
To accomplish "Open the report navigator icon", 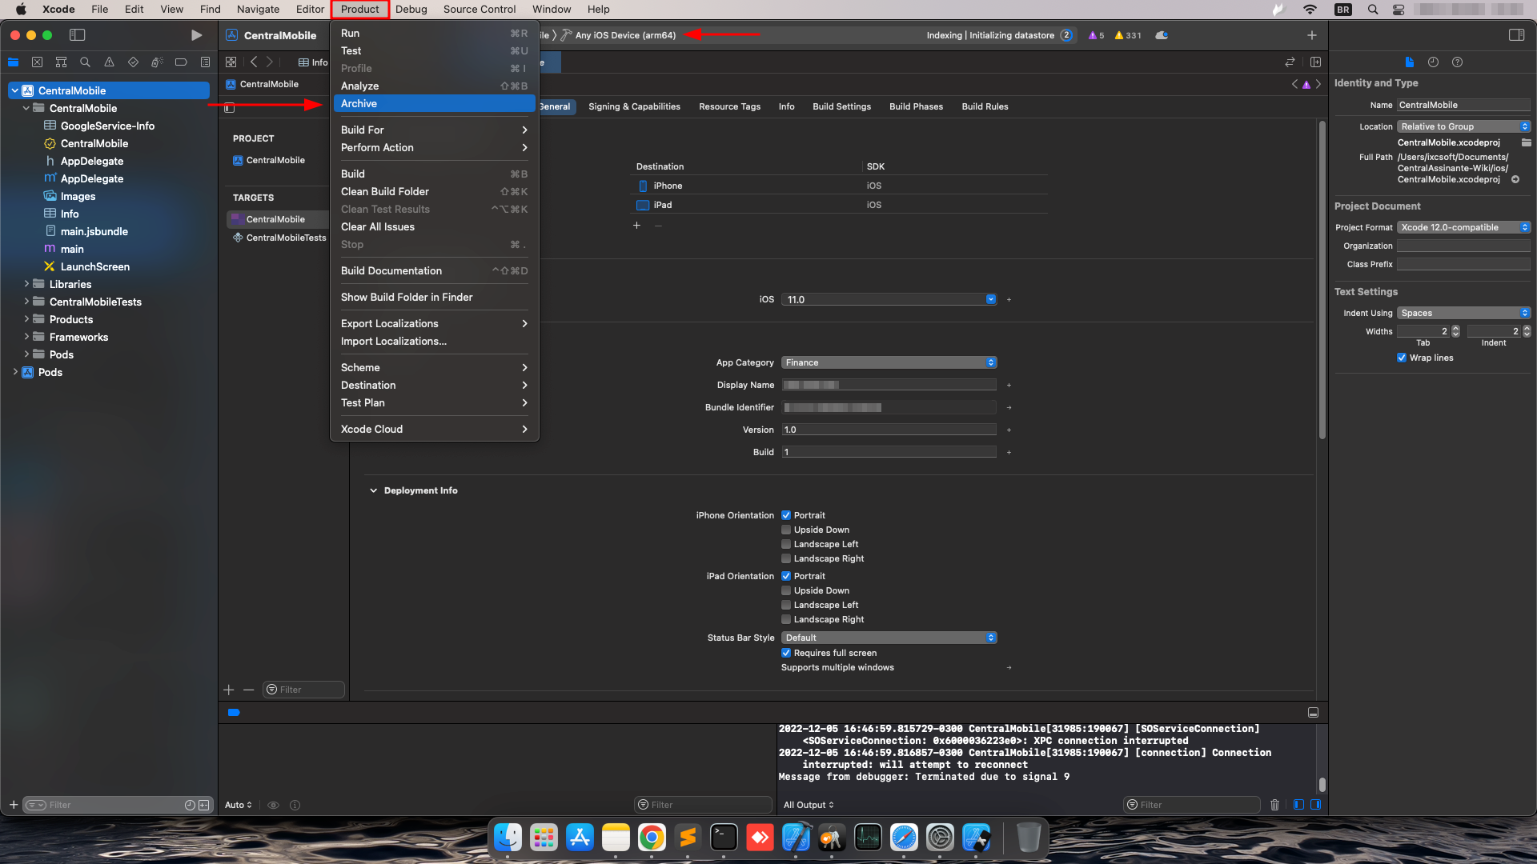I will (205, 62).
